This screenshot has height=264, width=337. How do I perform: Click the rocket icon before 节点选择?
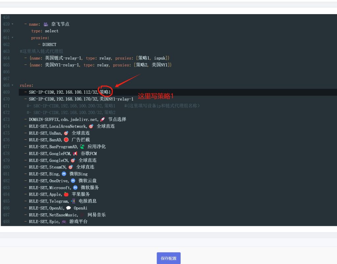coord(103,119)
